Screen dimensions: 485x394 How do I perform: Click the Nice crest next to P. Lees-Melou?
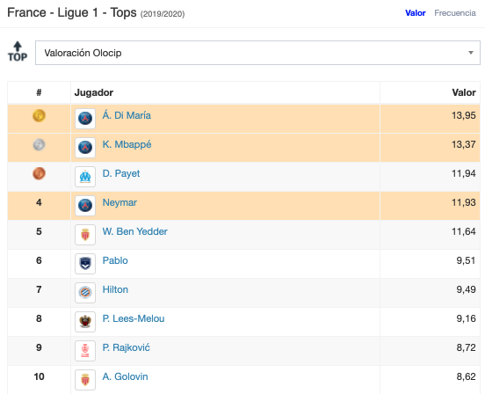point(85,322)
